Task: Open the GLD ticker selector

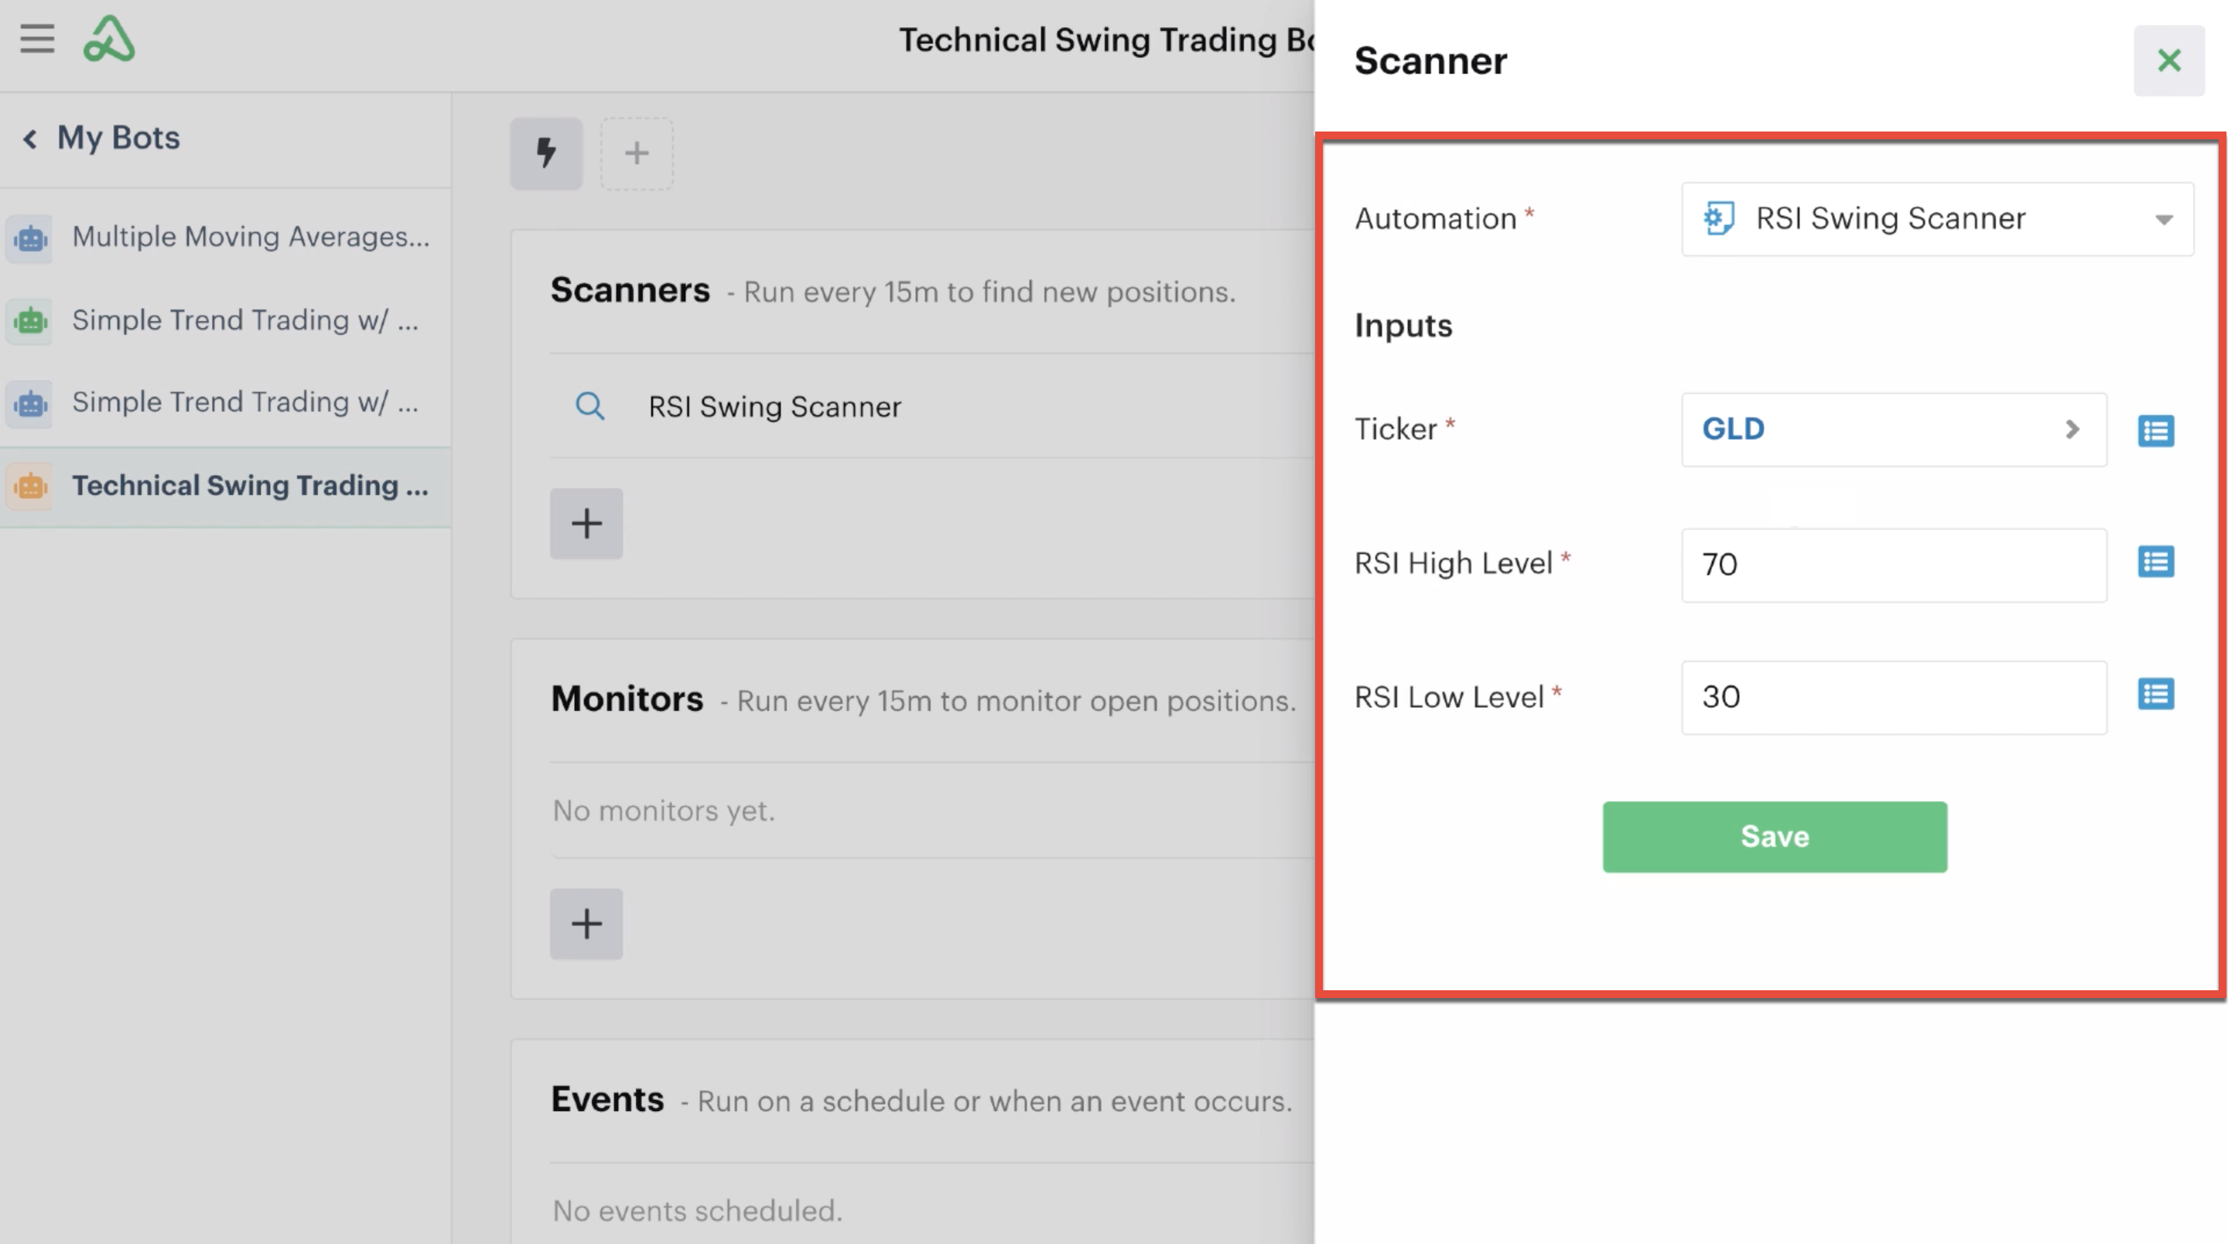Action: [1893, 429]
